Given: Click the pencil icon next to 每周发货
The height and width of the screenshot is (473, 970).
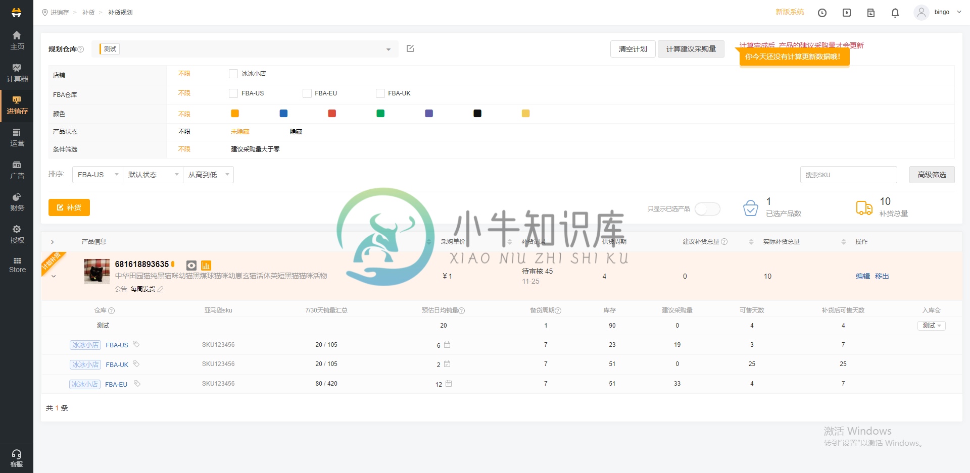Looking at the screenshot, I should coord(161,289).
